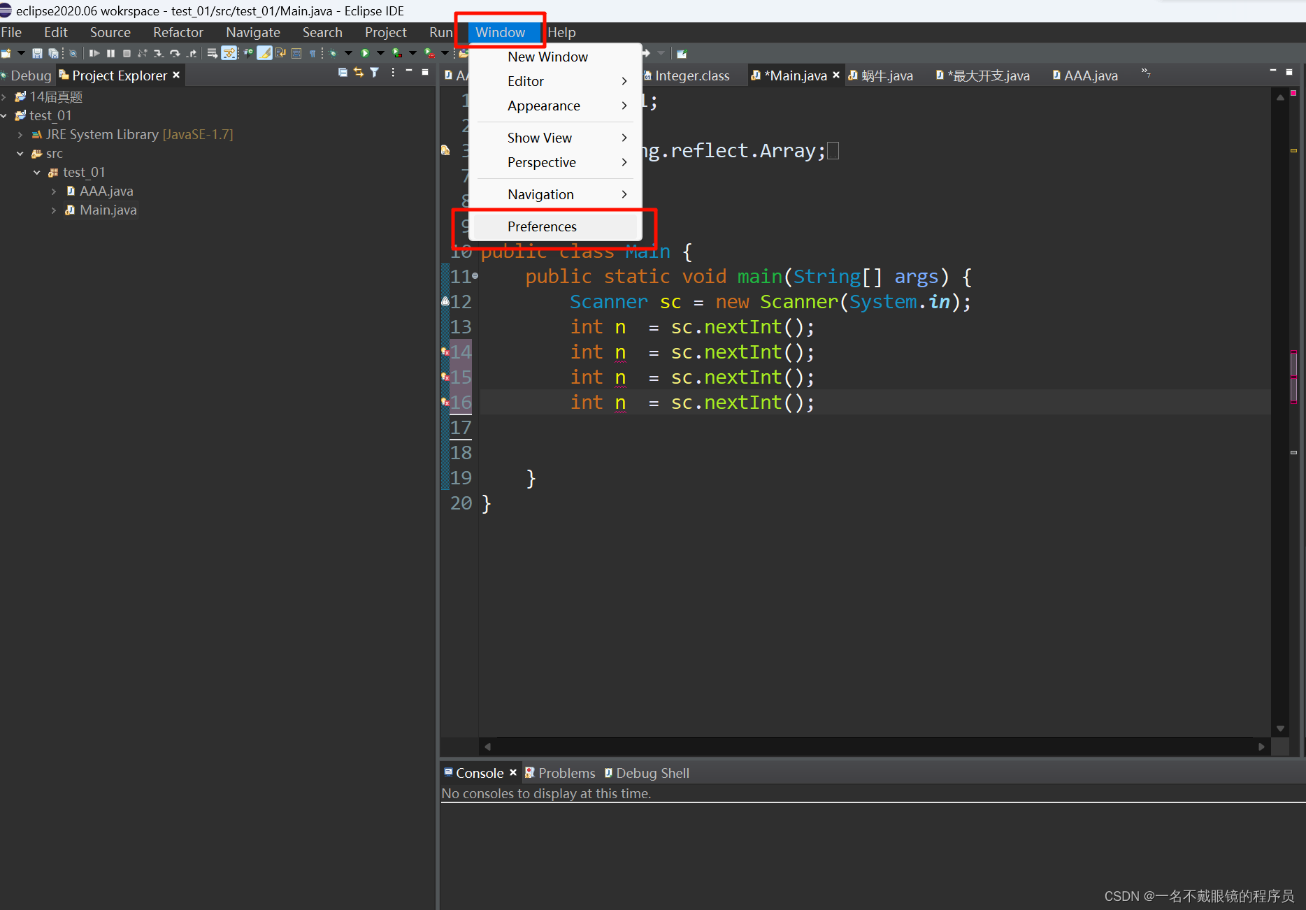Switch to the Debug view tab
1306x910 pixels.
tap(26, 75)
